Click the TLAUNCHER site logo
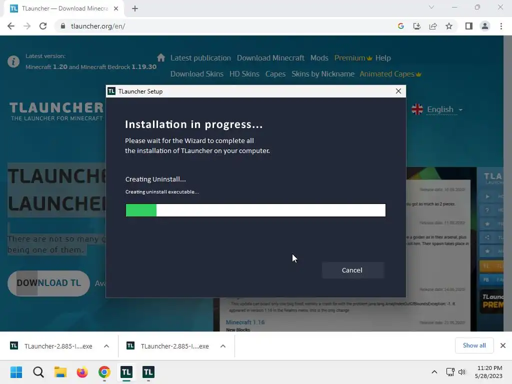This screenshot has height=384, width=512. (x=56, y=111)
